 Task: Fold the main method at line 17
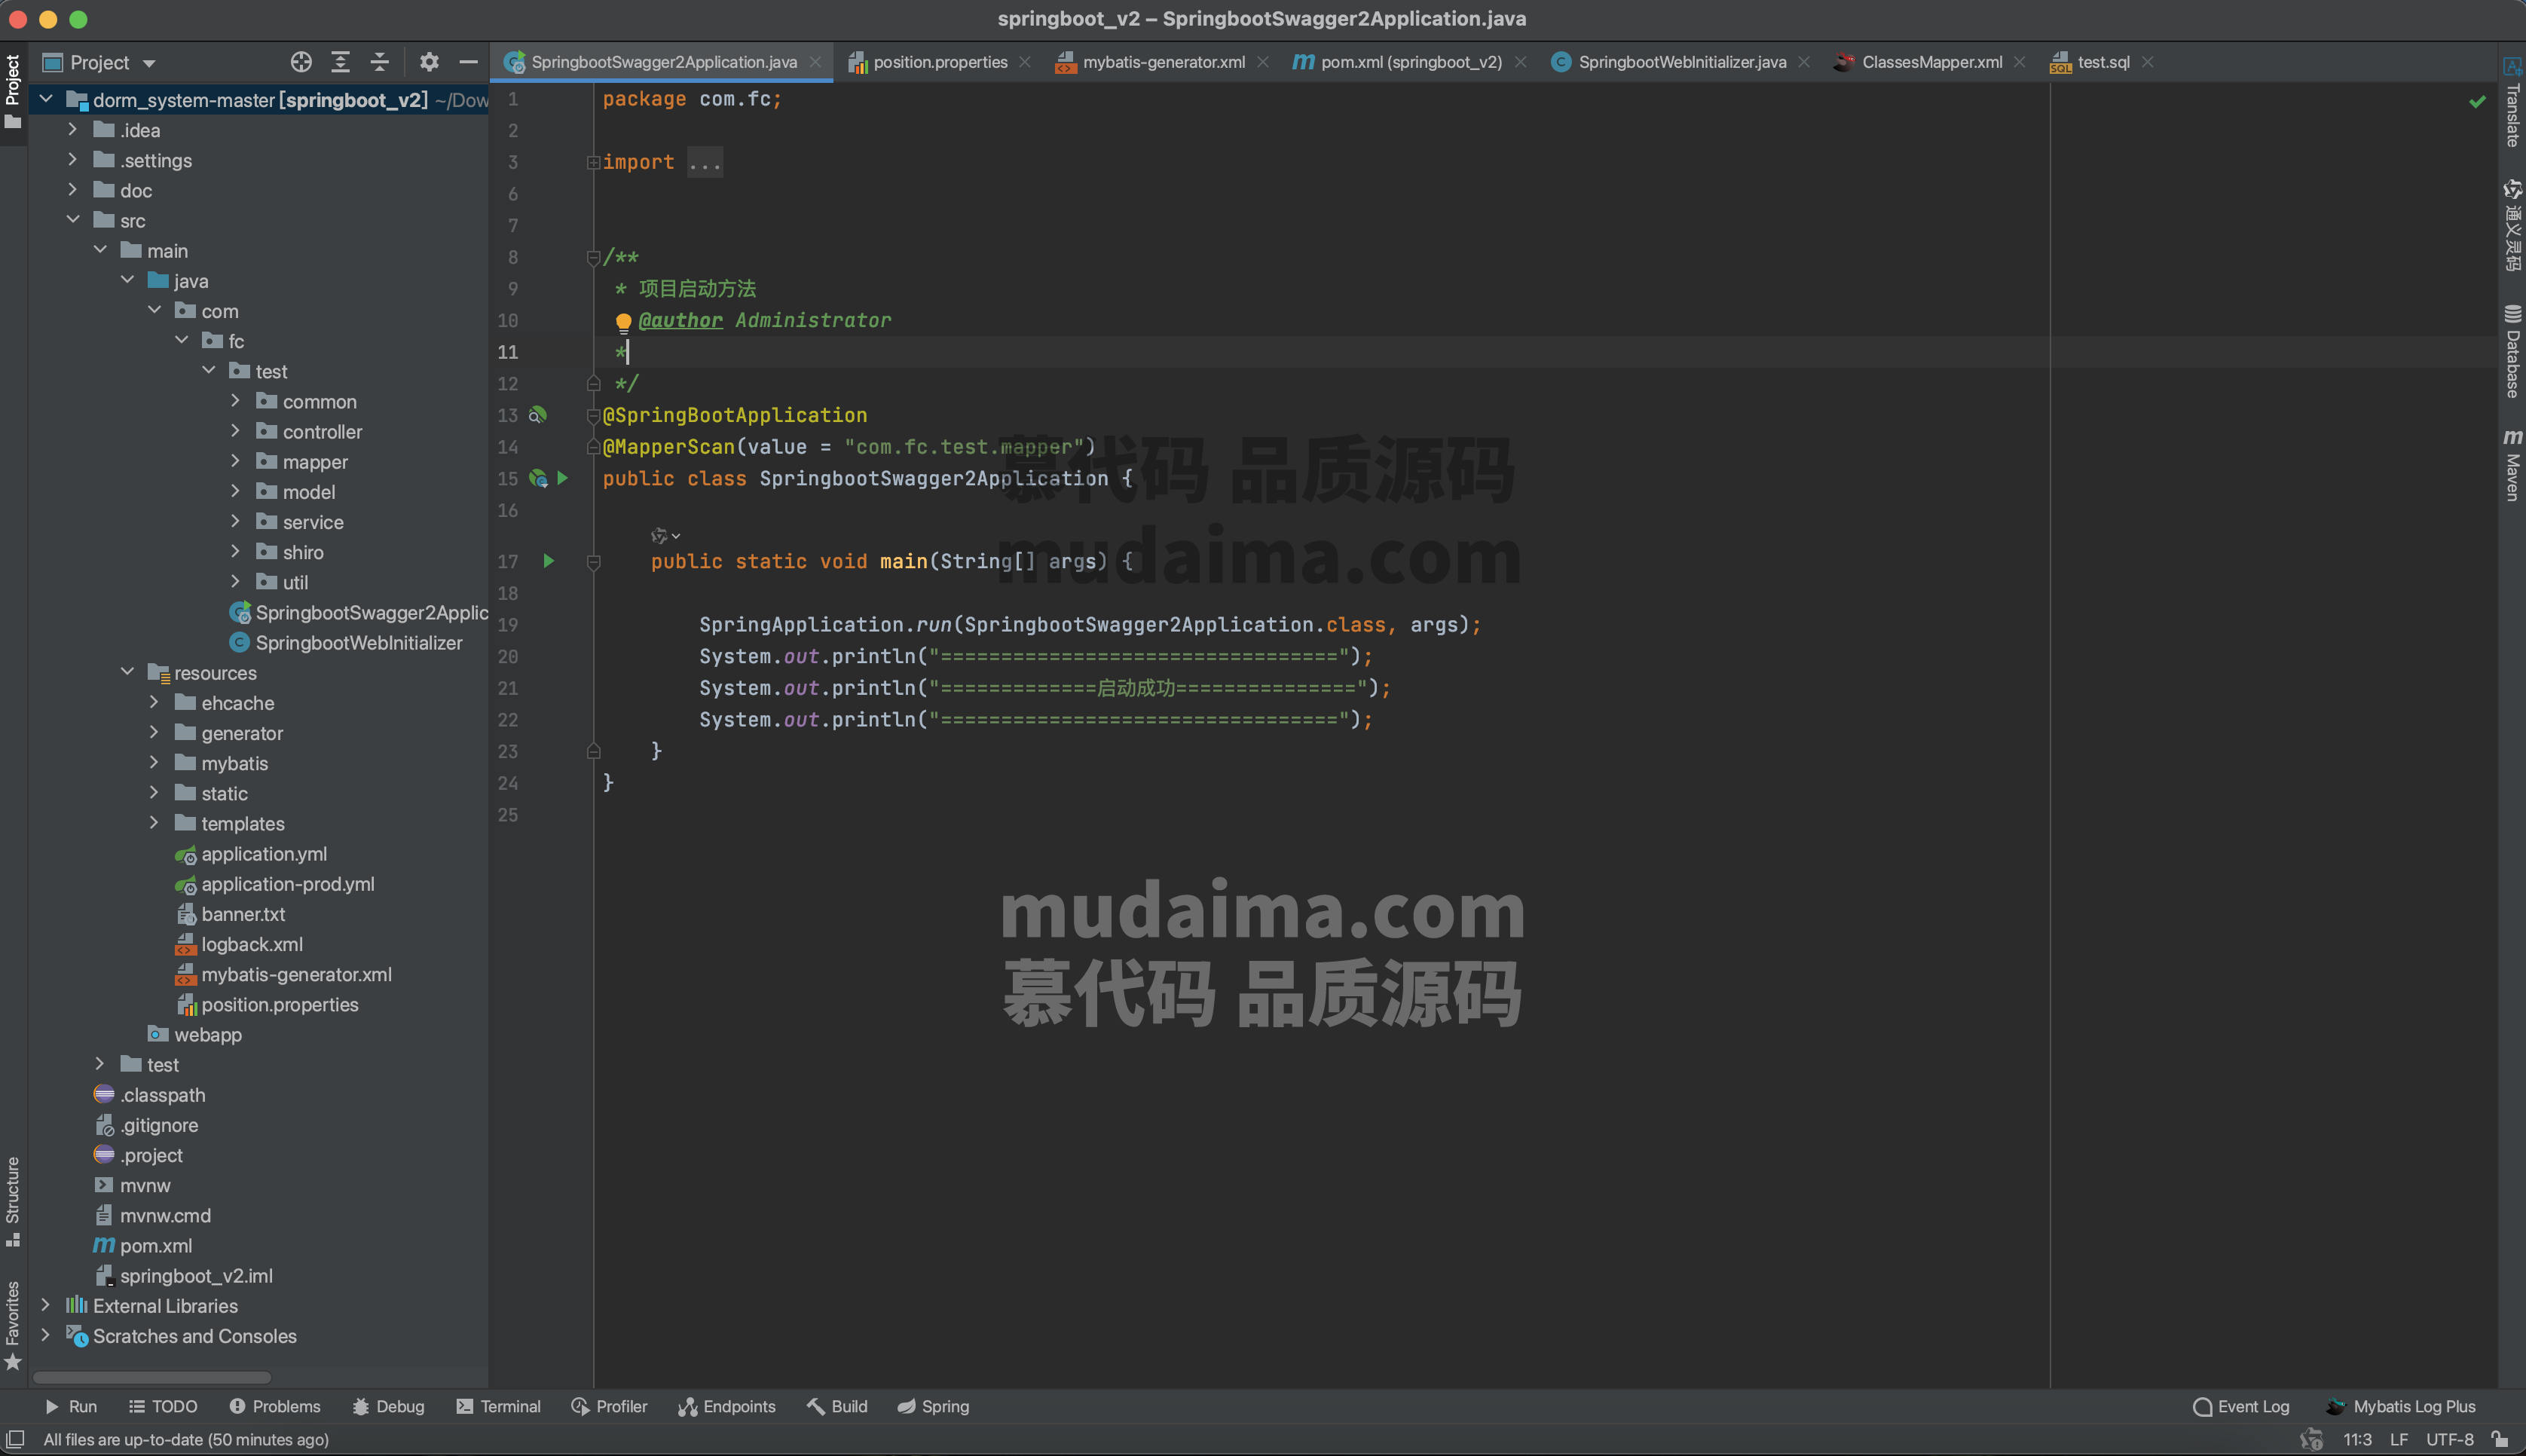click(x=593, y=562)
